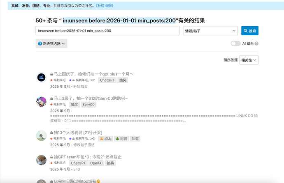Click the excerpt 2025 年 9月 - 修改帖子描述
284x183 pixels.
click(72, 145)
